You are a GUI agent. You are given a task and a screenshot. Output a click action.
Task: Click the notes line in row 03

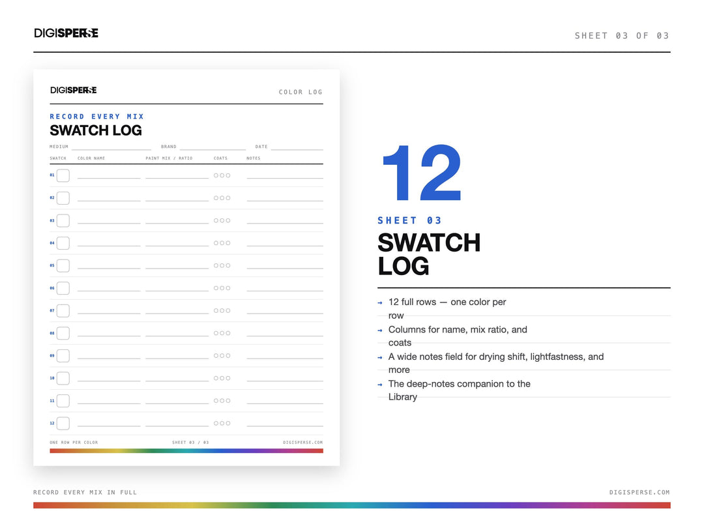pyautogui.click(x=285, y=223)
